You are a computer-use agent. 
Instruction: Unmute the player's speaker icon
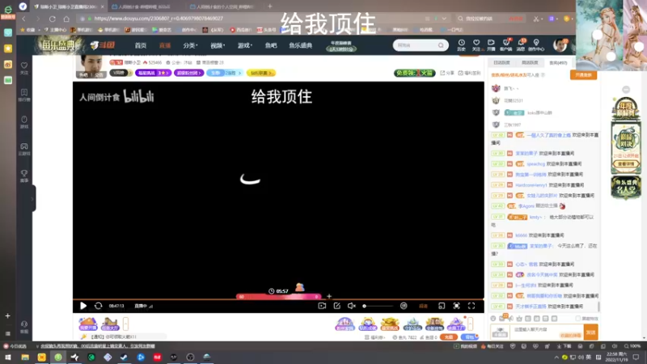click(x=352, y=306)
